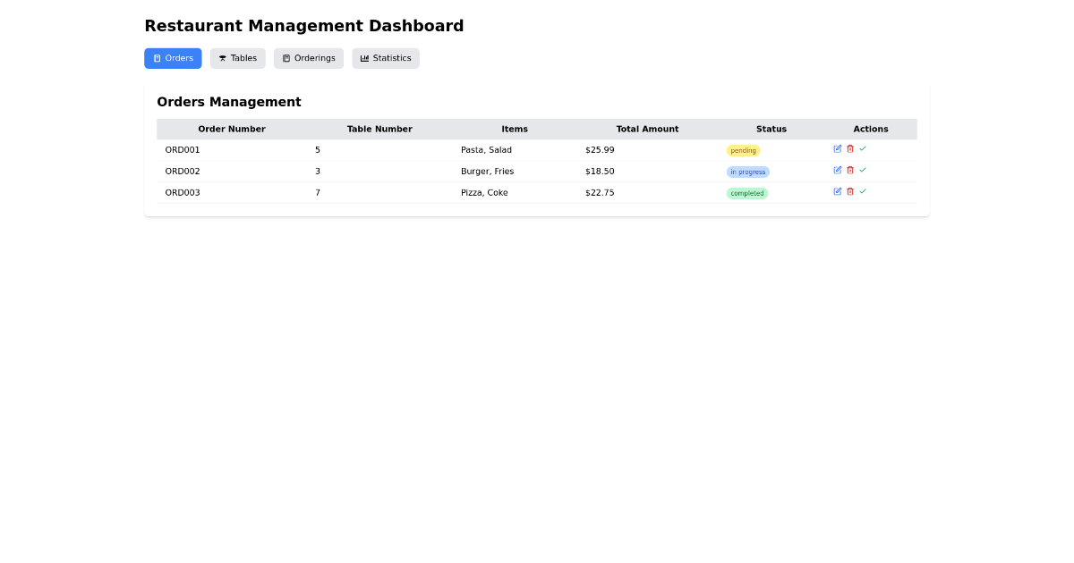Click the bar chart icon on Statistics button
The image size is (1074, 563).
click(364, 57)
